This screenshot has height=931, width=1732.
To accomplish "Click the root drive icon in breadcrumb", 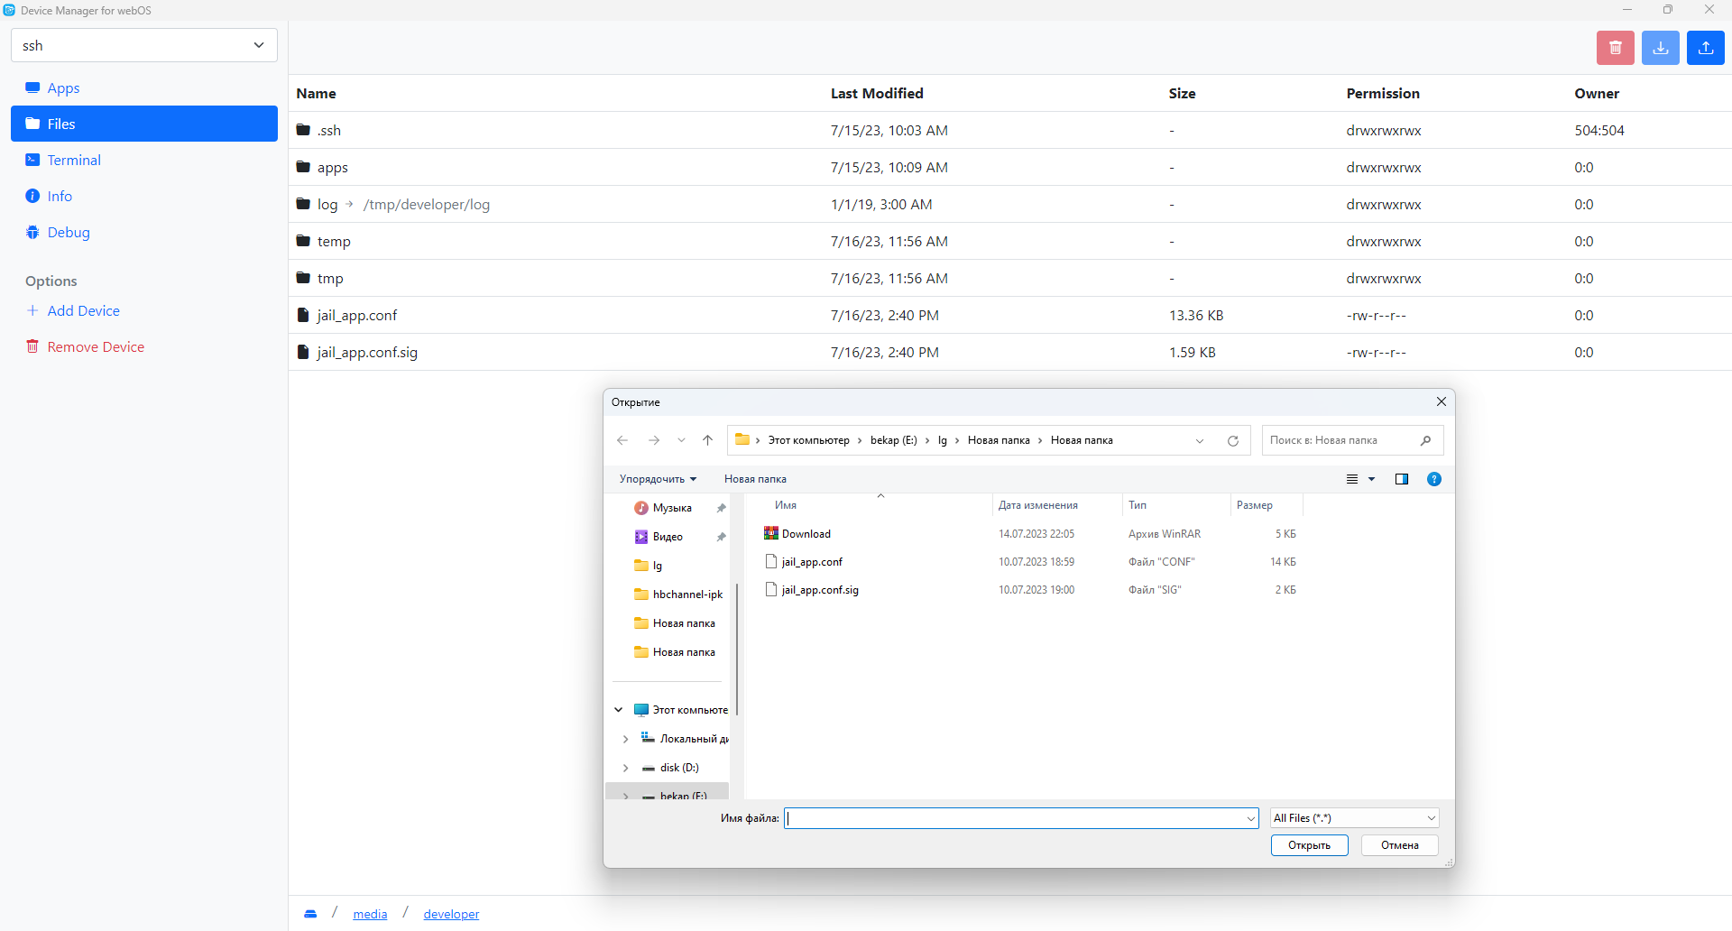I will click(x=310, y=914).
